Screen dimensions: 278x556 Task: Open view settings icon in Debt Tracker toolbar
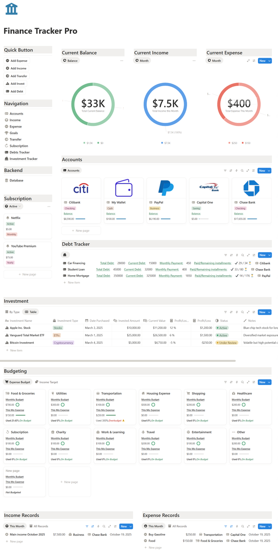(x=253, y=255)
